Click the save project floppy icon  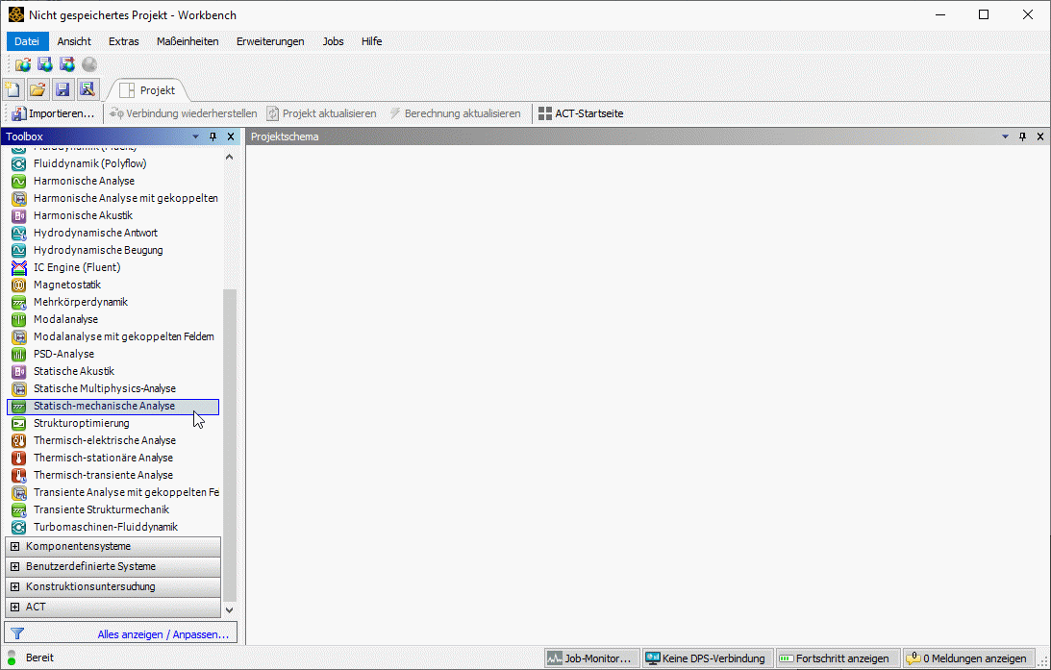63,89
